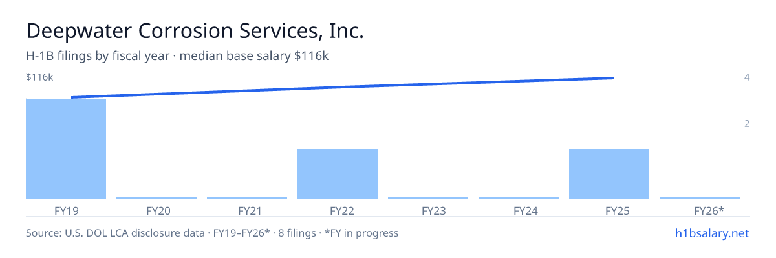The width and height of the screenshot is (776, 258).
Task: Select the small FY21 bar
Action: pos(247,198)
